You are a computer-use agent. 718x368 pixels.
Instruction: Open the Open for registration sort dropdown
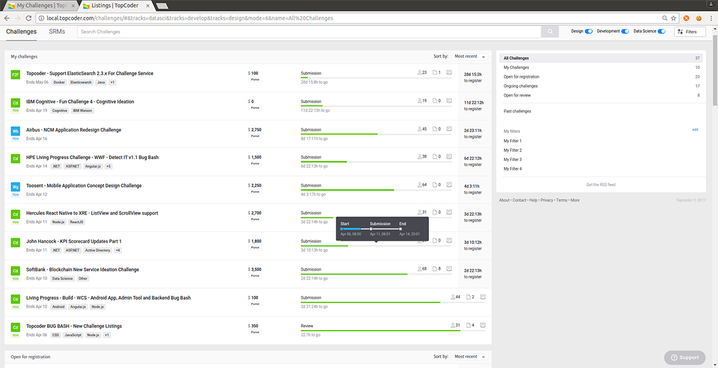click(470, 356)
